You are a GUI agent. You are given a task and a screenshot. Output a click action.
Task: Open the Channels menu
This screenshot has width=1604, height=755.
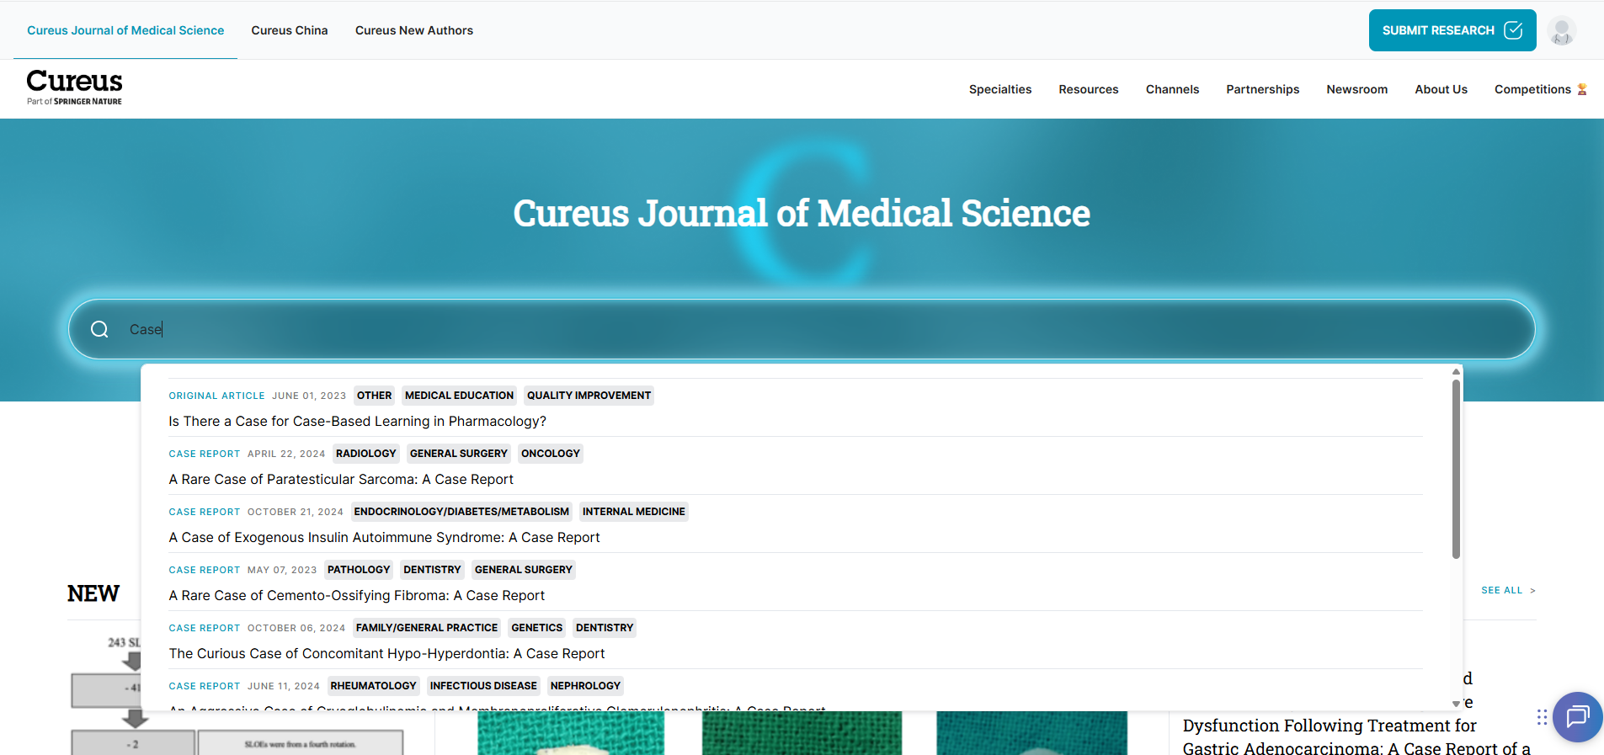[1172, 89]
